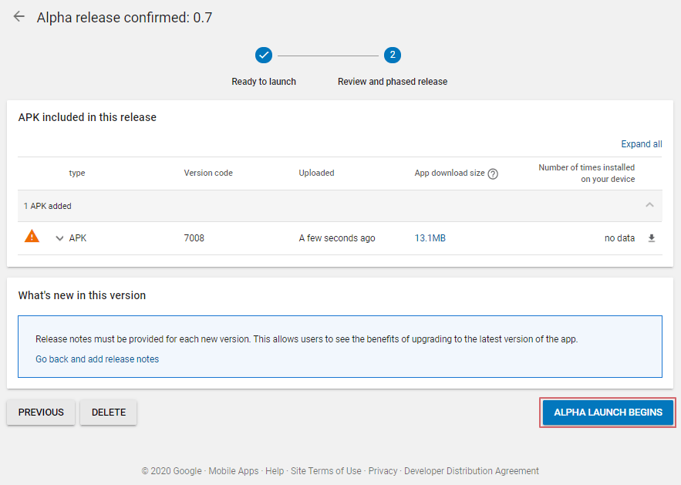Open the Site Terms of Use link
The height and width of the screenshot is (485, 681).
pyautogui.click(x=326, y=471)
